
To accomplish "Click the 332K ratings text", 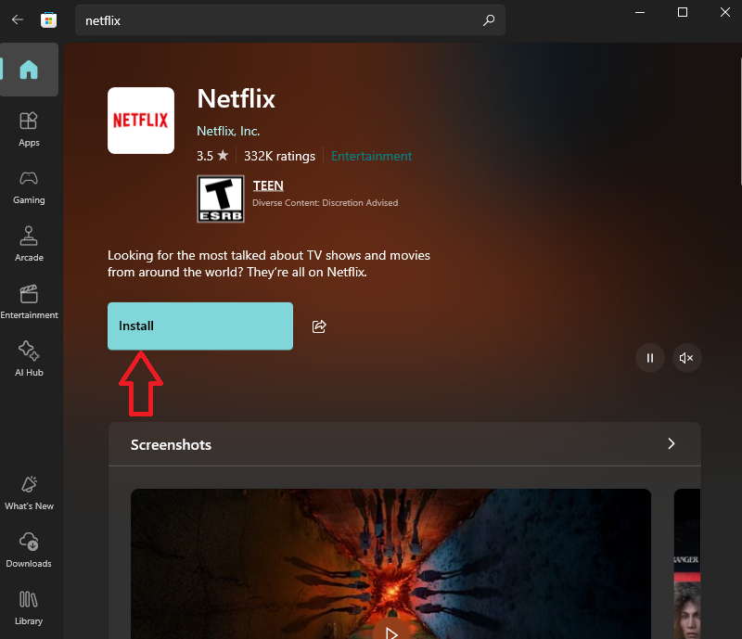I will pos(280,156).
